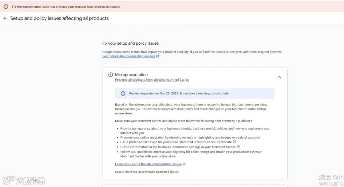
Task: Click 'Prevents all products from showing' subtitle
Action: [x=152, y=80]
